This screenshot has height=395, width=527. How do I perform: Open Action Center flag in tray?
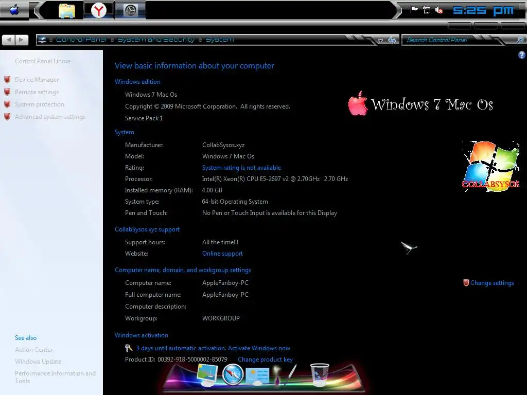tap(414, 10)
